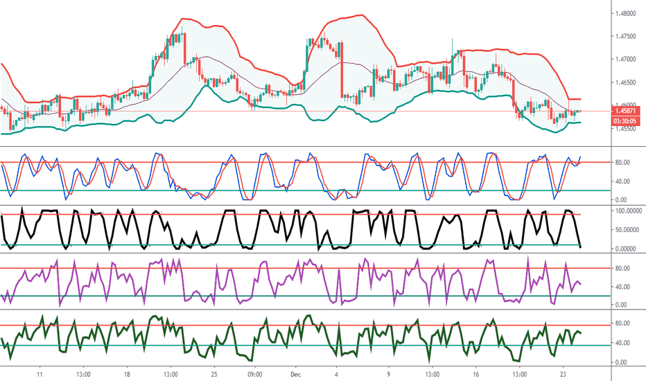Click the 13:00 time label between 18 and 25

tap(171, 374)
